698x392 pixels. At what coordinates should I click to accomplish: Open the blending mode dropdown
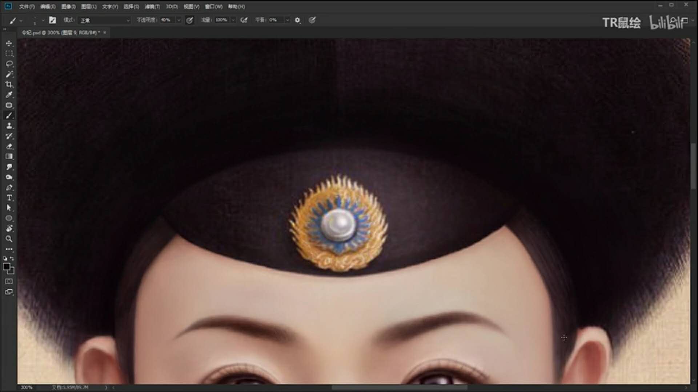pyautogui.click(x=104, y=20)
